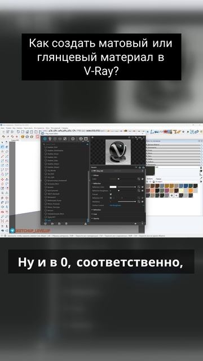Toggle Diffuse Color texture checkbox
Viewport: 203px width, 361px height.
click(x=143, y=179)
